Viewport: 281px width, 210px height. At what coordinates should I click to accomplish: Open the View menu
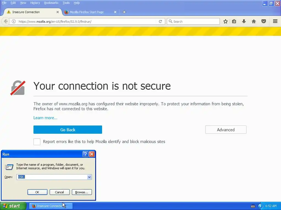[23, 3]
